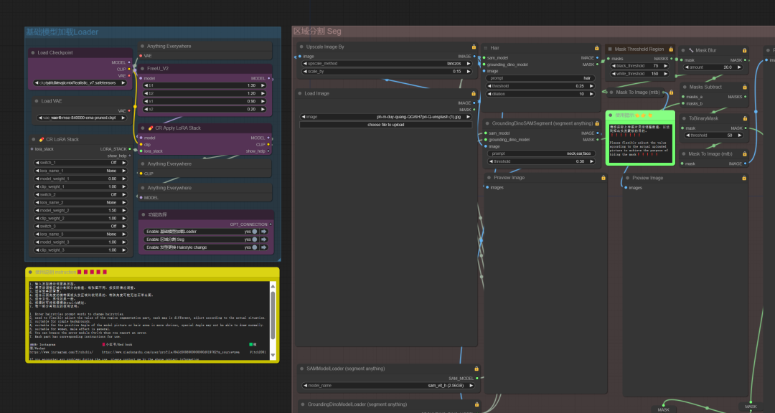Open vae_name dropdown in Load VAE
The image size is (775, 413).
point(82,118)
